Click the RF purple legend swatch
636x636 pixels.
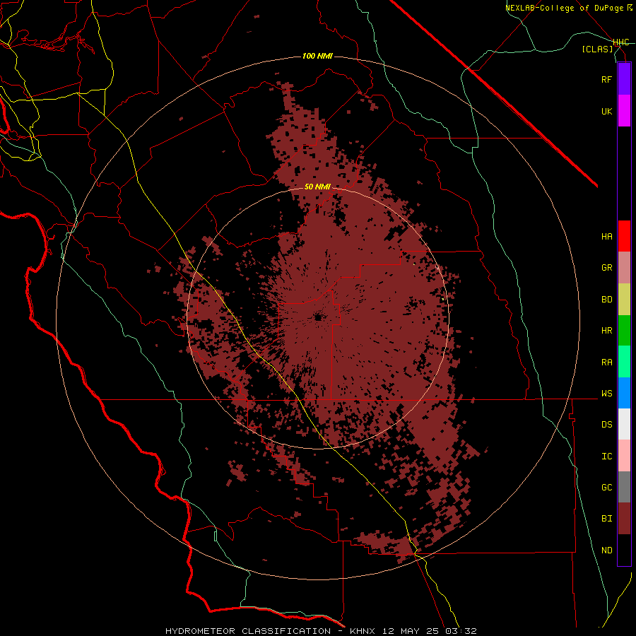point(624,79)
